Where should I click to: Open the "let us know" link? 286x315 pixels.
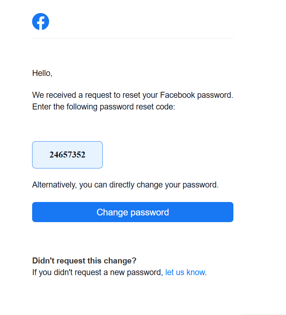click(x=185, y=272)
